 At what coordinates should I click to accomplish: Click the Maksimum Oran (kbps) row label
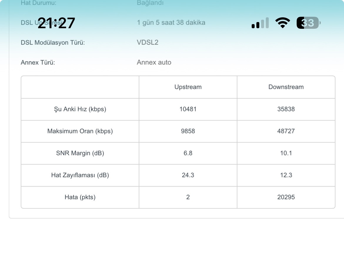click(x=80, y=131)
